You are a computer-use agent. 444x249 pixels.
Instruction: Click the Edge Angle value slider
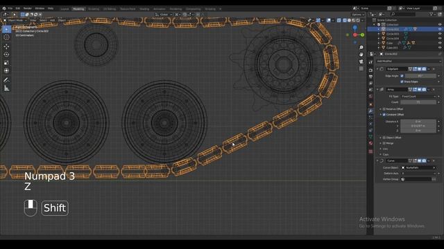coord(420,76)
